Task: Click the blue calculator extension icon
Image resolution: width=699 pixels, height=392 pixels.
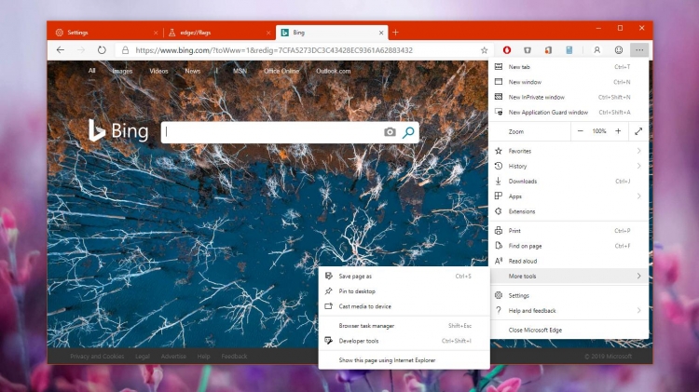Action: (569, 50)
